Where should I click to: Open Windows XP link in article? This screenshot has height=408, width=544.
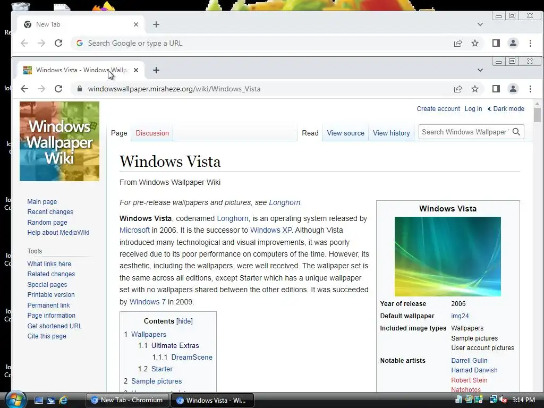[271, 231]
